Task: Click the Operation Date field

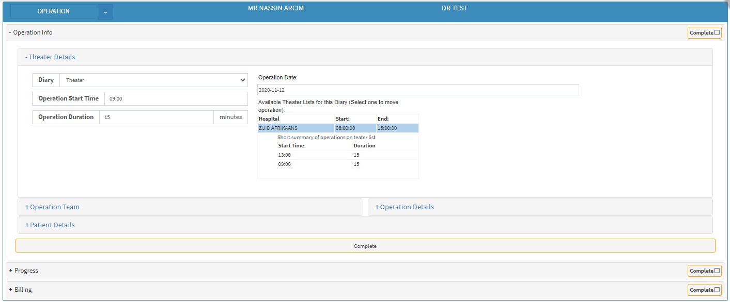Action: 418,90
